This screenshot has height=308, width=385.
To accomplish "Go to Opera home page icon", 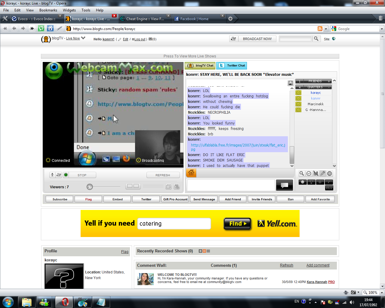I will click(50, 29).
